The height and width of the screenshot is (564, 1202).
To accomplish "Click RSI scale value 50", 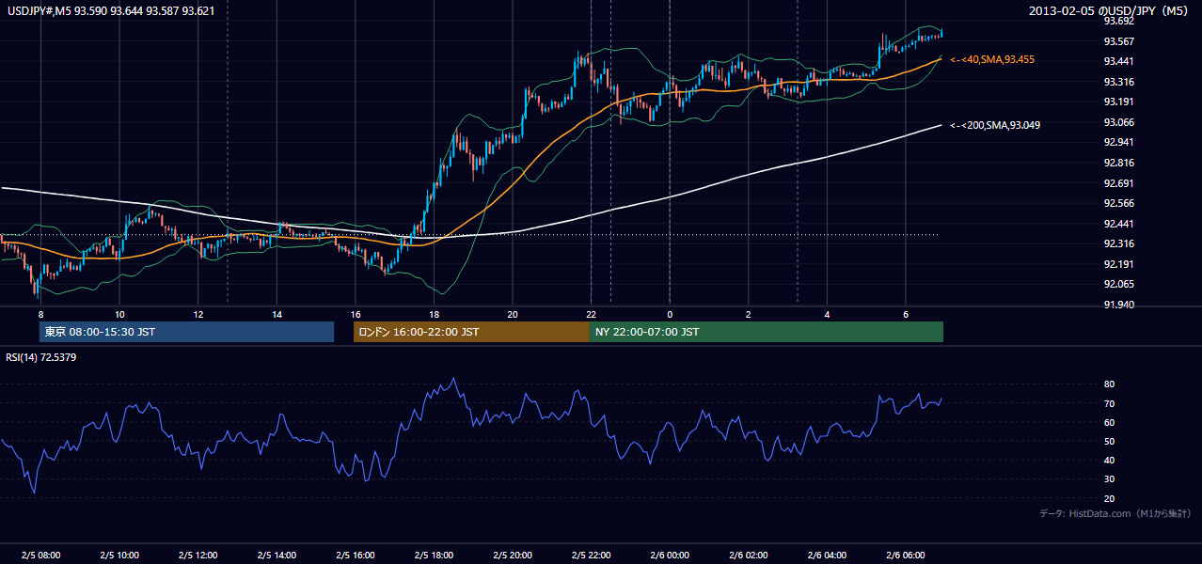I will 1109,441.
